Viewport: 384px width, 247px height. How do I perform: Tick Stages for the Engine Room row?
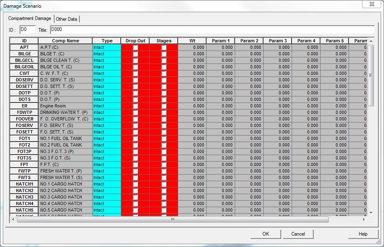164,106
